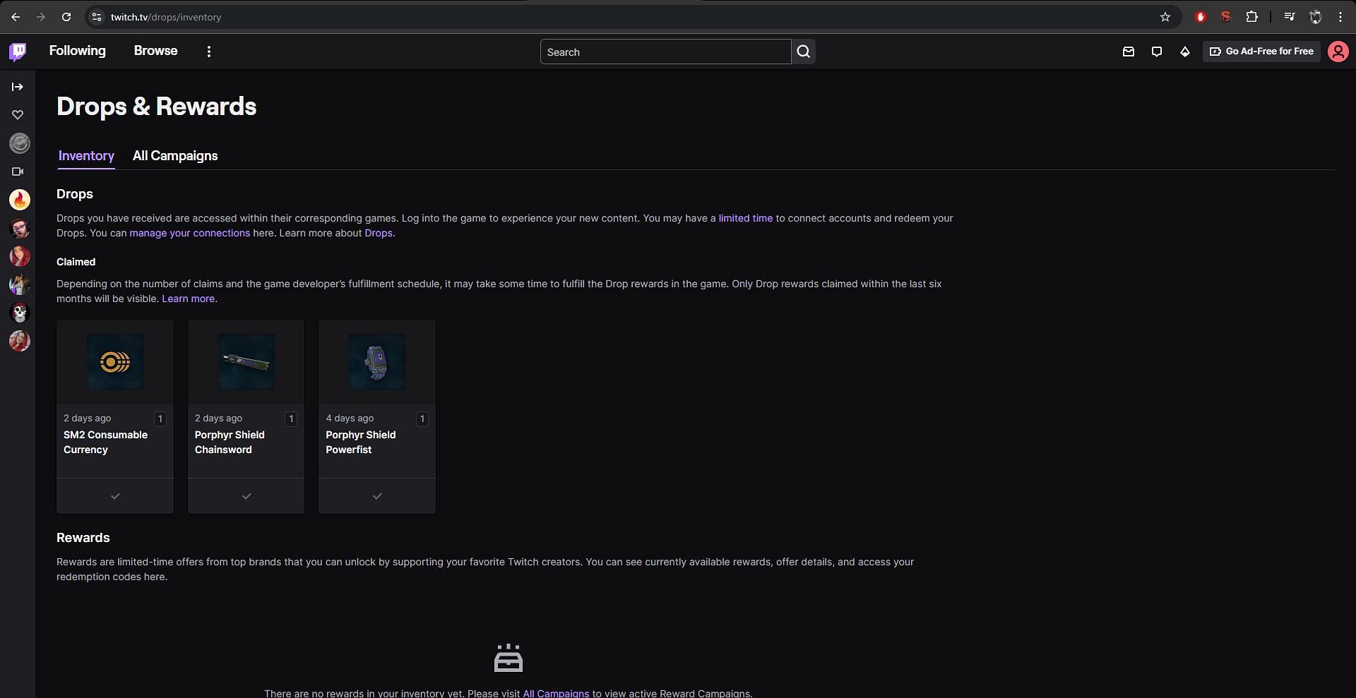Image resolution: width=1356 pixels, height=698 pixels.
Task: Go forward in browser history
Action: point(41,17)
